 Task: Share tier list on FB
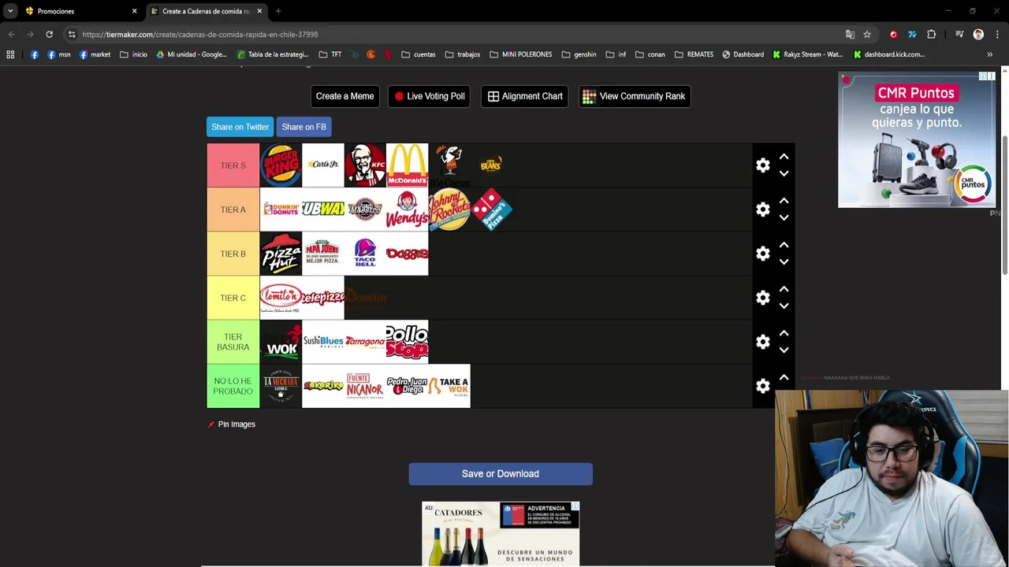303,127
